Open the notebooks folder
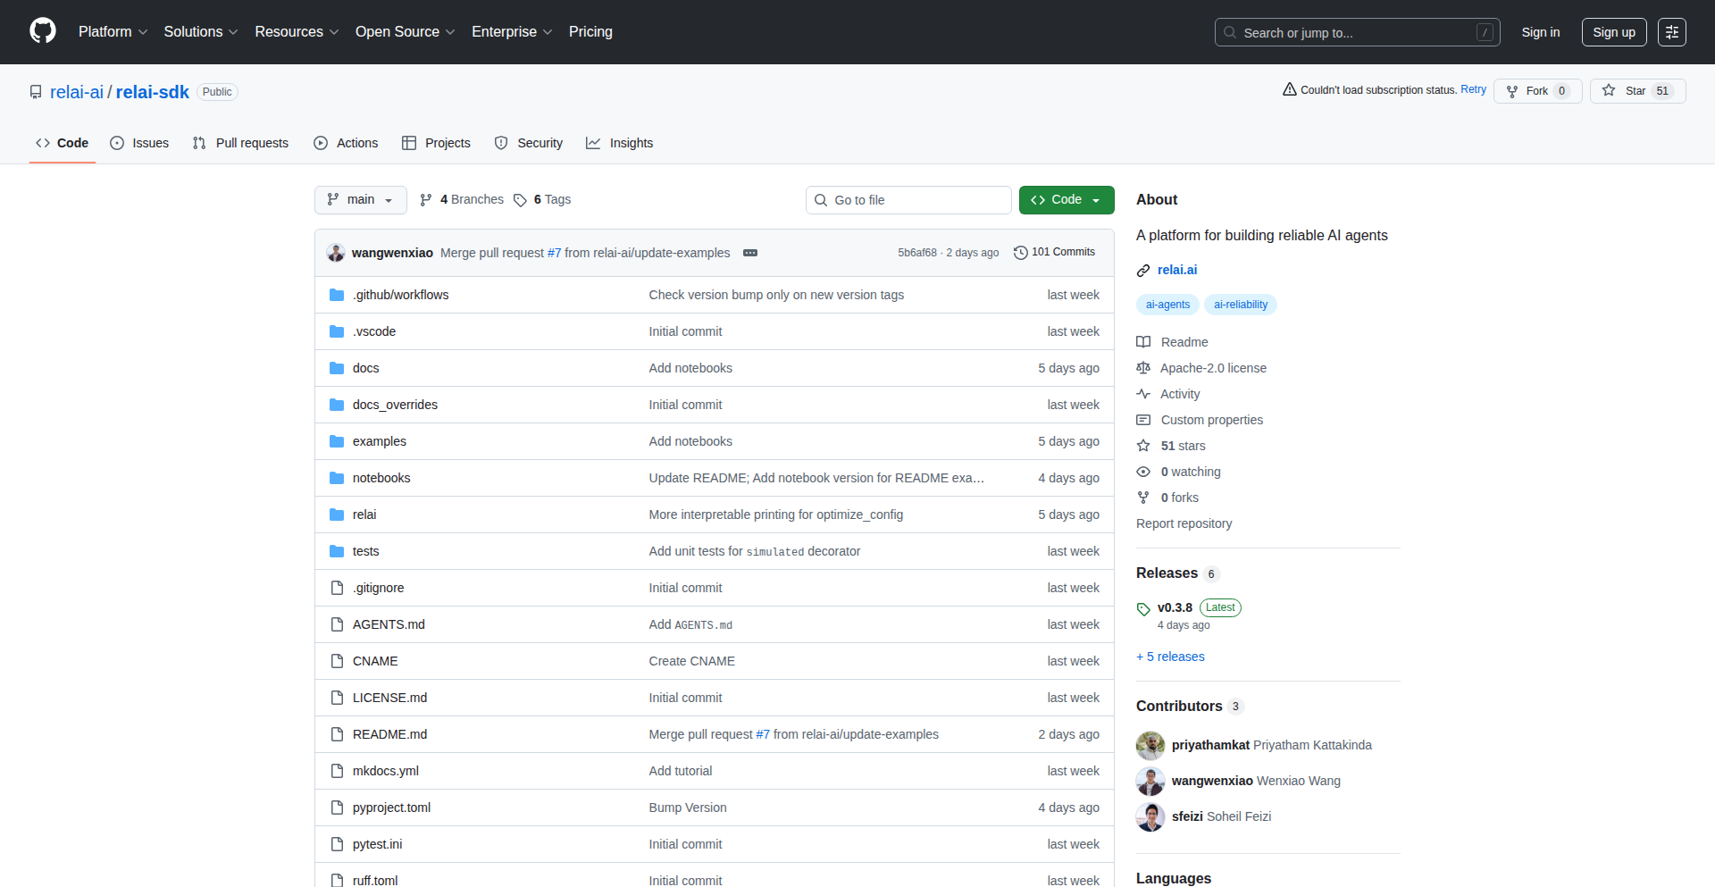This screenshot has width=1715, height=887. tap(381, 478)
